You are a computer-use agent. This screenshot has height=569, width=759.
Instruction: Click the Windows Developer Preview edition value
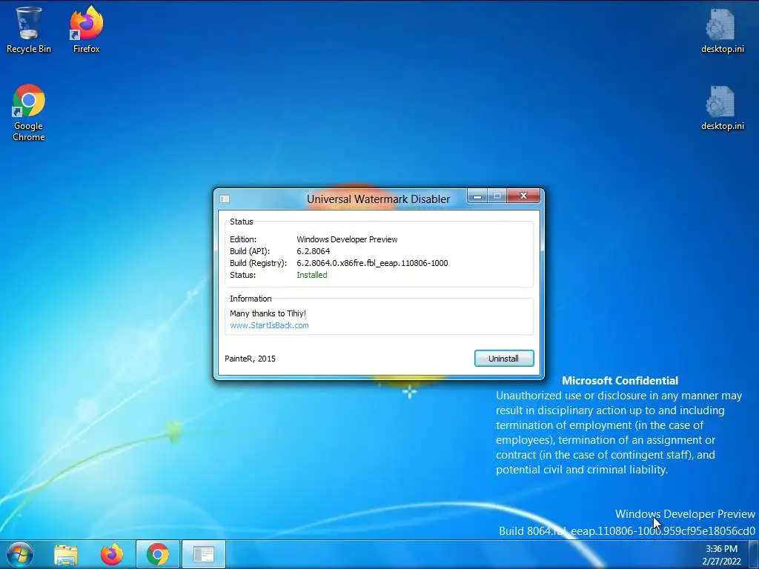347,239
